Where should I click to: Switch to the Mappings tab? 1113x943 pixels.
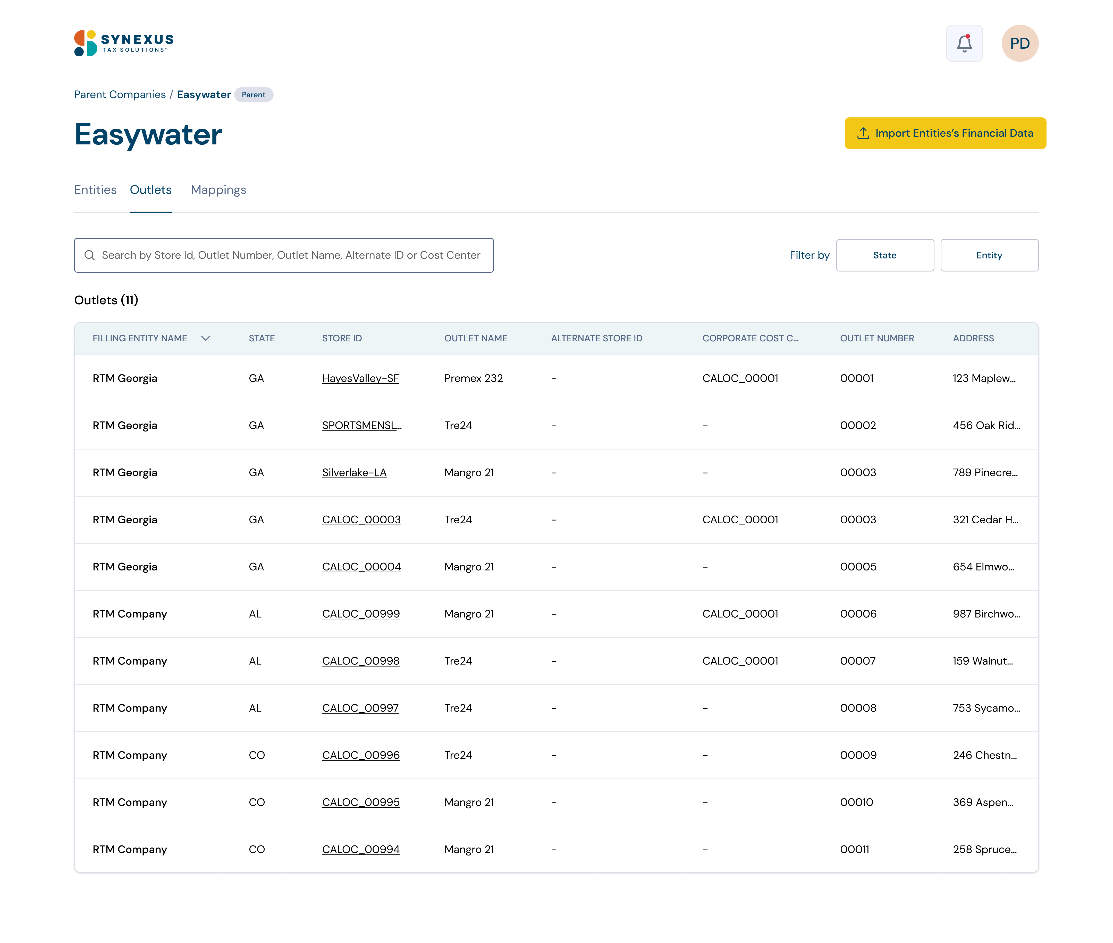[x=218, y=190]
